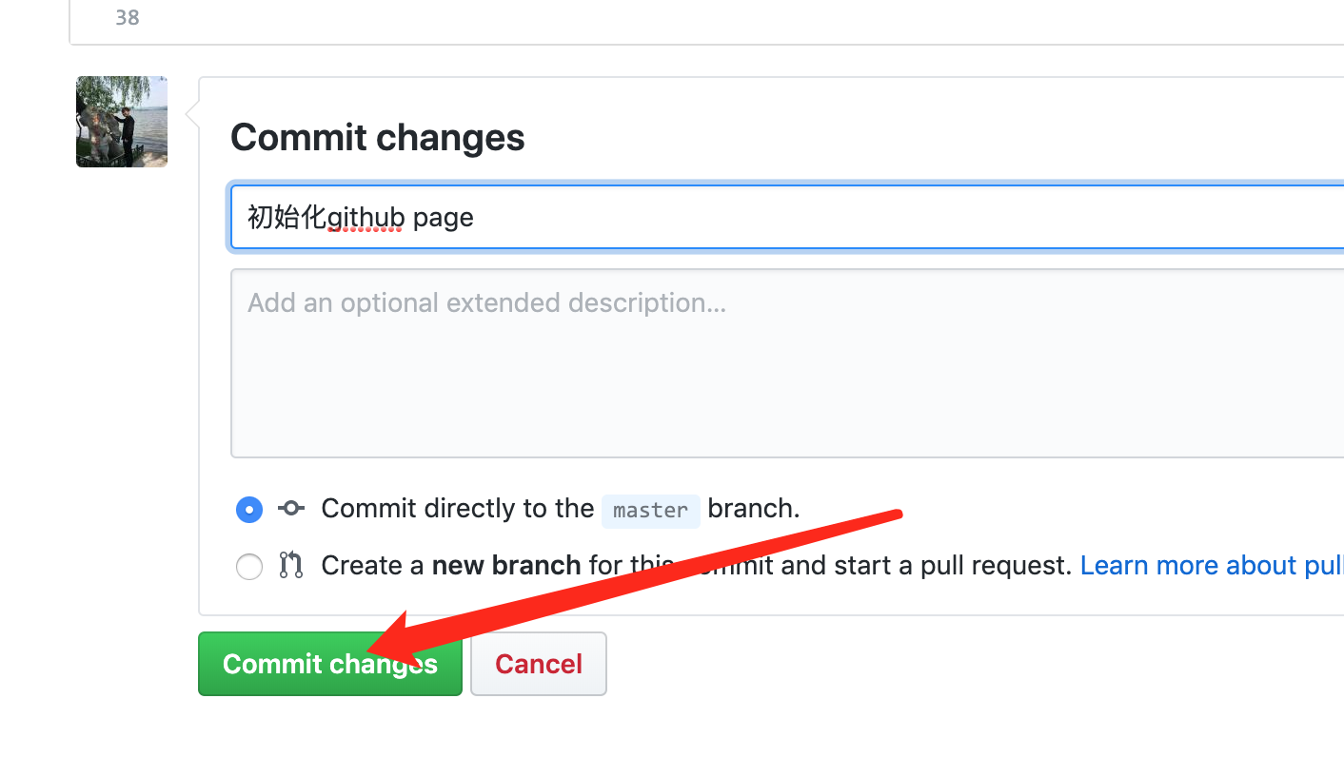Click the word 'page' in the commit message
The width and height of the screenshot is (1344, 757).
[x=443, y=218]
